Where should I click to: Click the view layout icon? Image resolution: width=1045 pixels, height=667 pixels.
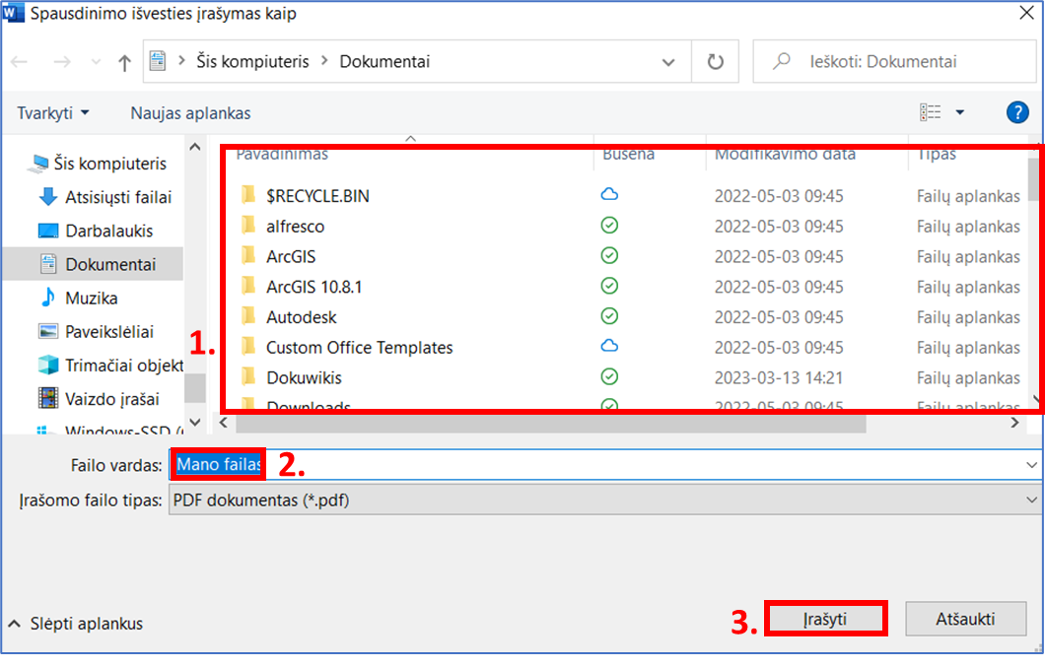[930, 112]
